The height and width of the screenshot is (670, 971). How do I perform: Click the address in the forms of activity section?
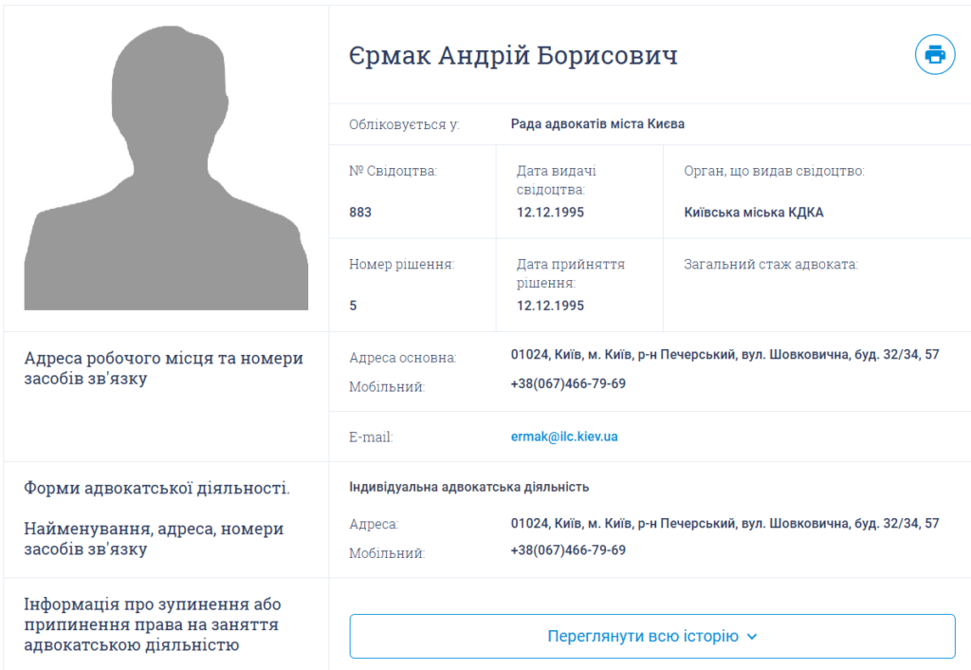pyautogui.click(x=724, y=523)
